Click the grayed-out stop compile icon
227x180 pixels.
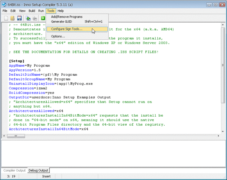(x=35, y=18)
